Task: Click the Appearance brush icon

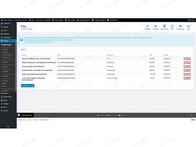Action: point(2,37)
